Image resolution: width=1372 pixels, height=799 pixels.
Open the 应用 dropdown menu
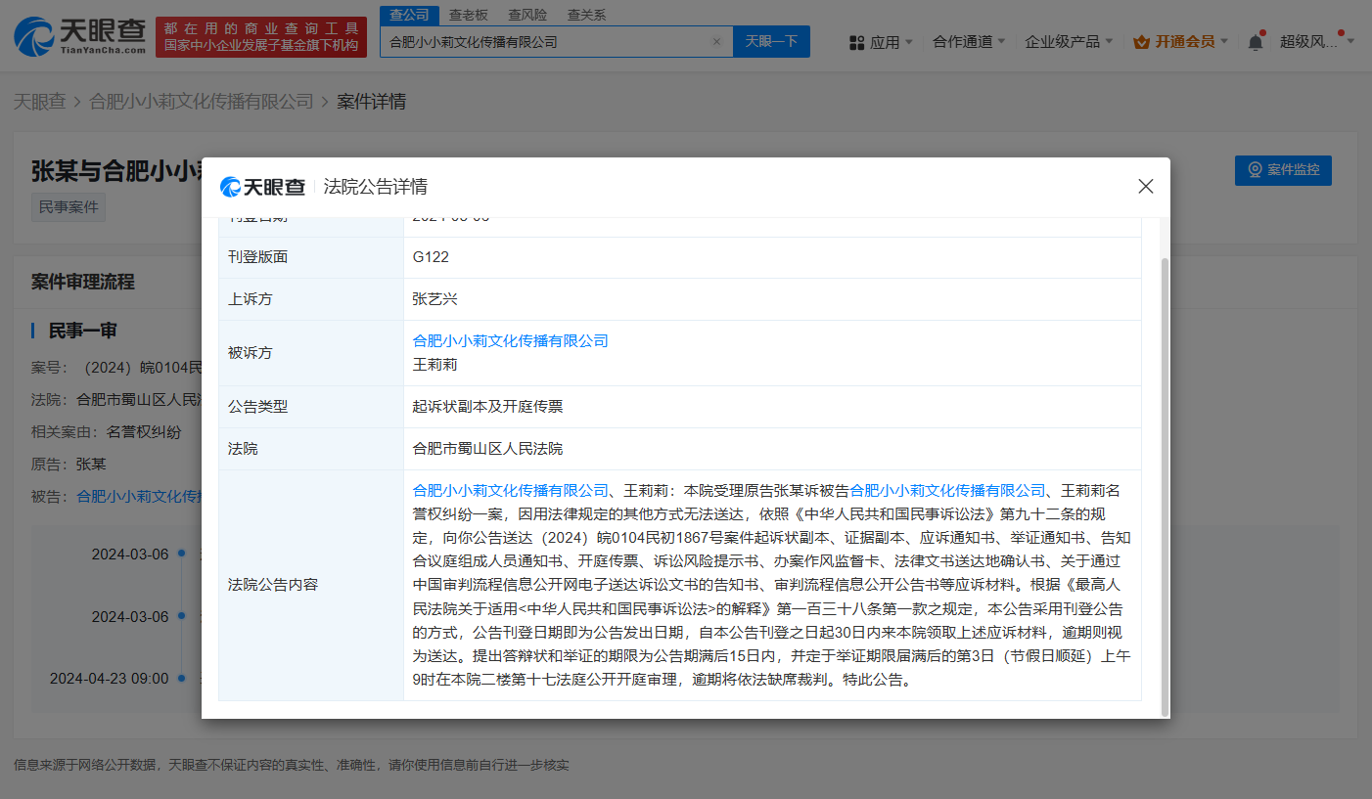pyautogui.click(x=884, y=42)
